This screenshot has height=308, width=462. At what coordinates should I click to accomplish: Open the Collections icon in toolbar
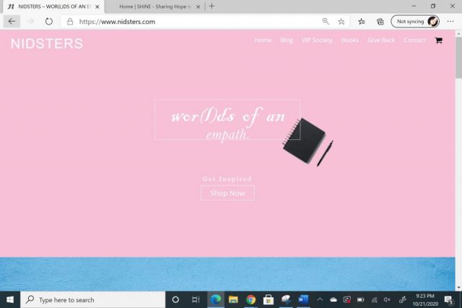[x=380, y=22]
